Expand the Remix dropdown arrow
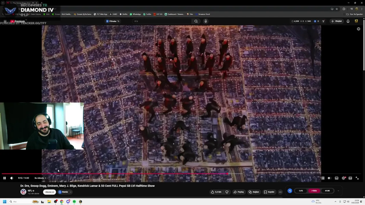This screenshot has width=365, height=205. tap(71, 192)
